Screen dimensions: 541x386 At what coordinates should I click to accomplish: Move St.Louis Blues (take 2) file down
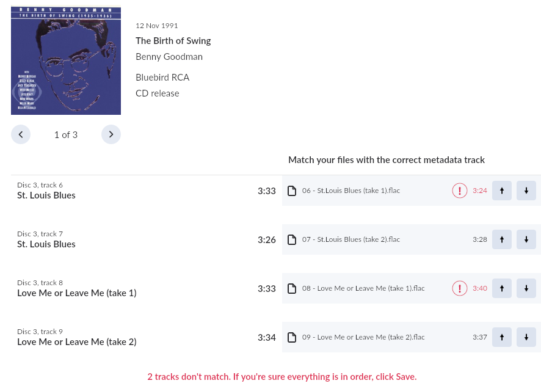pos(526,239)
